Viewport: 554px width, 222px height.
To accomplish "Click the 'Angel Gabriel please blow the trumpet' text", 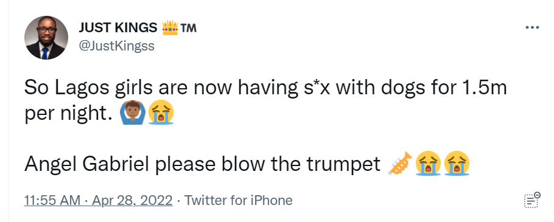I will pos(202,164).
